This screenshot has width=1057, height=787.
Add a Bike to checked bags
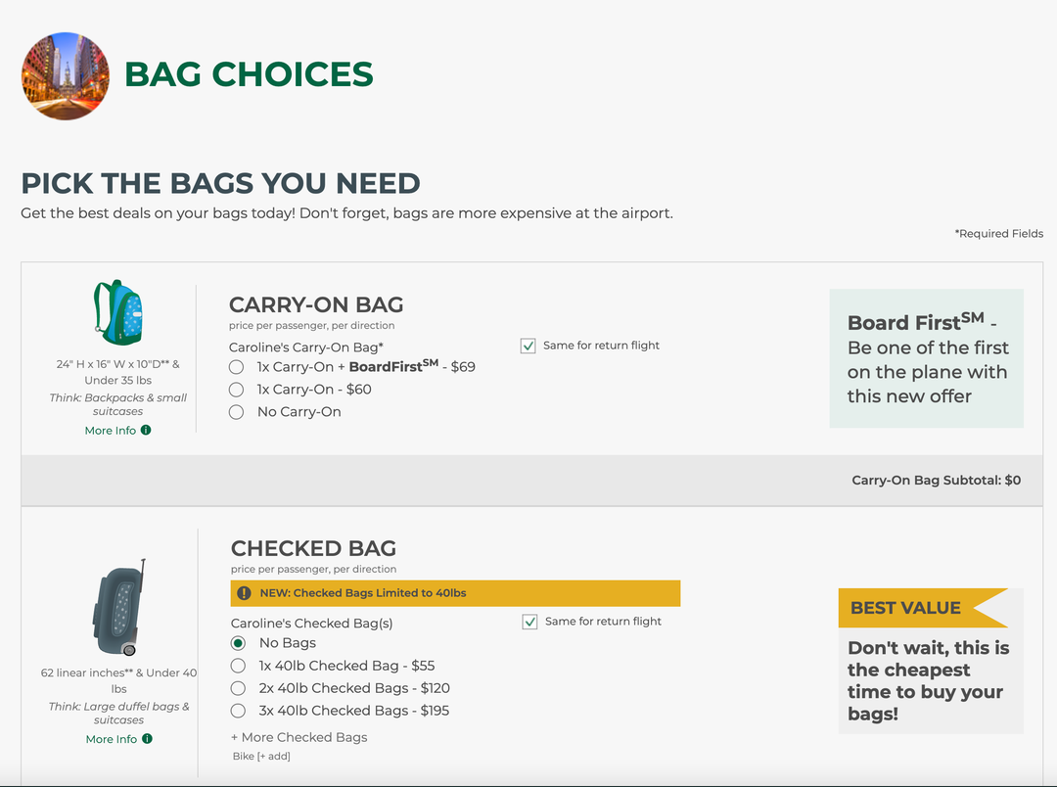259,756
